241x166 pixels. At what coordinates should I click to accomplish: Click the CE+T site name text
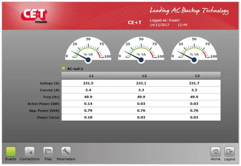coord(135,23)
